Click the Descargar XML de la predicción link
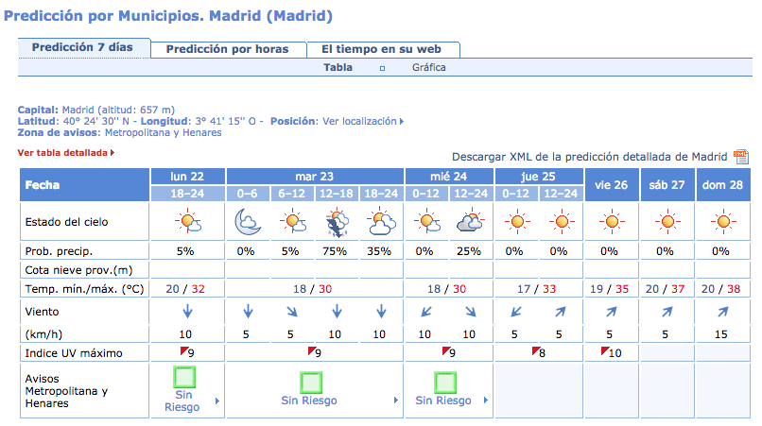 coord(590,157)
